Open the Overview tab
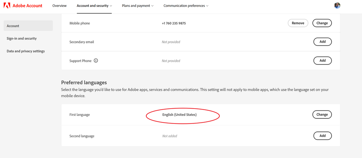The width and height of the screenshot is (362, 158). [x=59, y=6]
